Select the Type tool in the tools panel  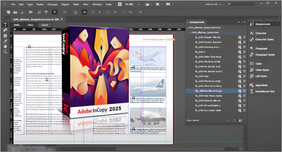tap(5, 24)
